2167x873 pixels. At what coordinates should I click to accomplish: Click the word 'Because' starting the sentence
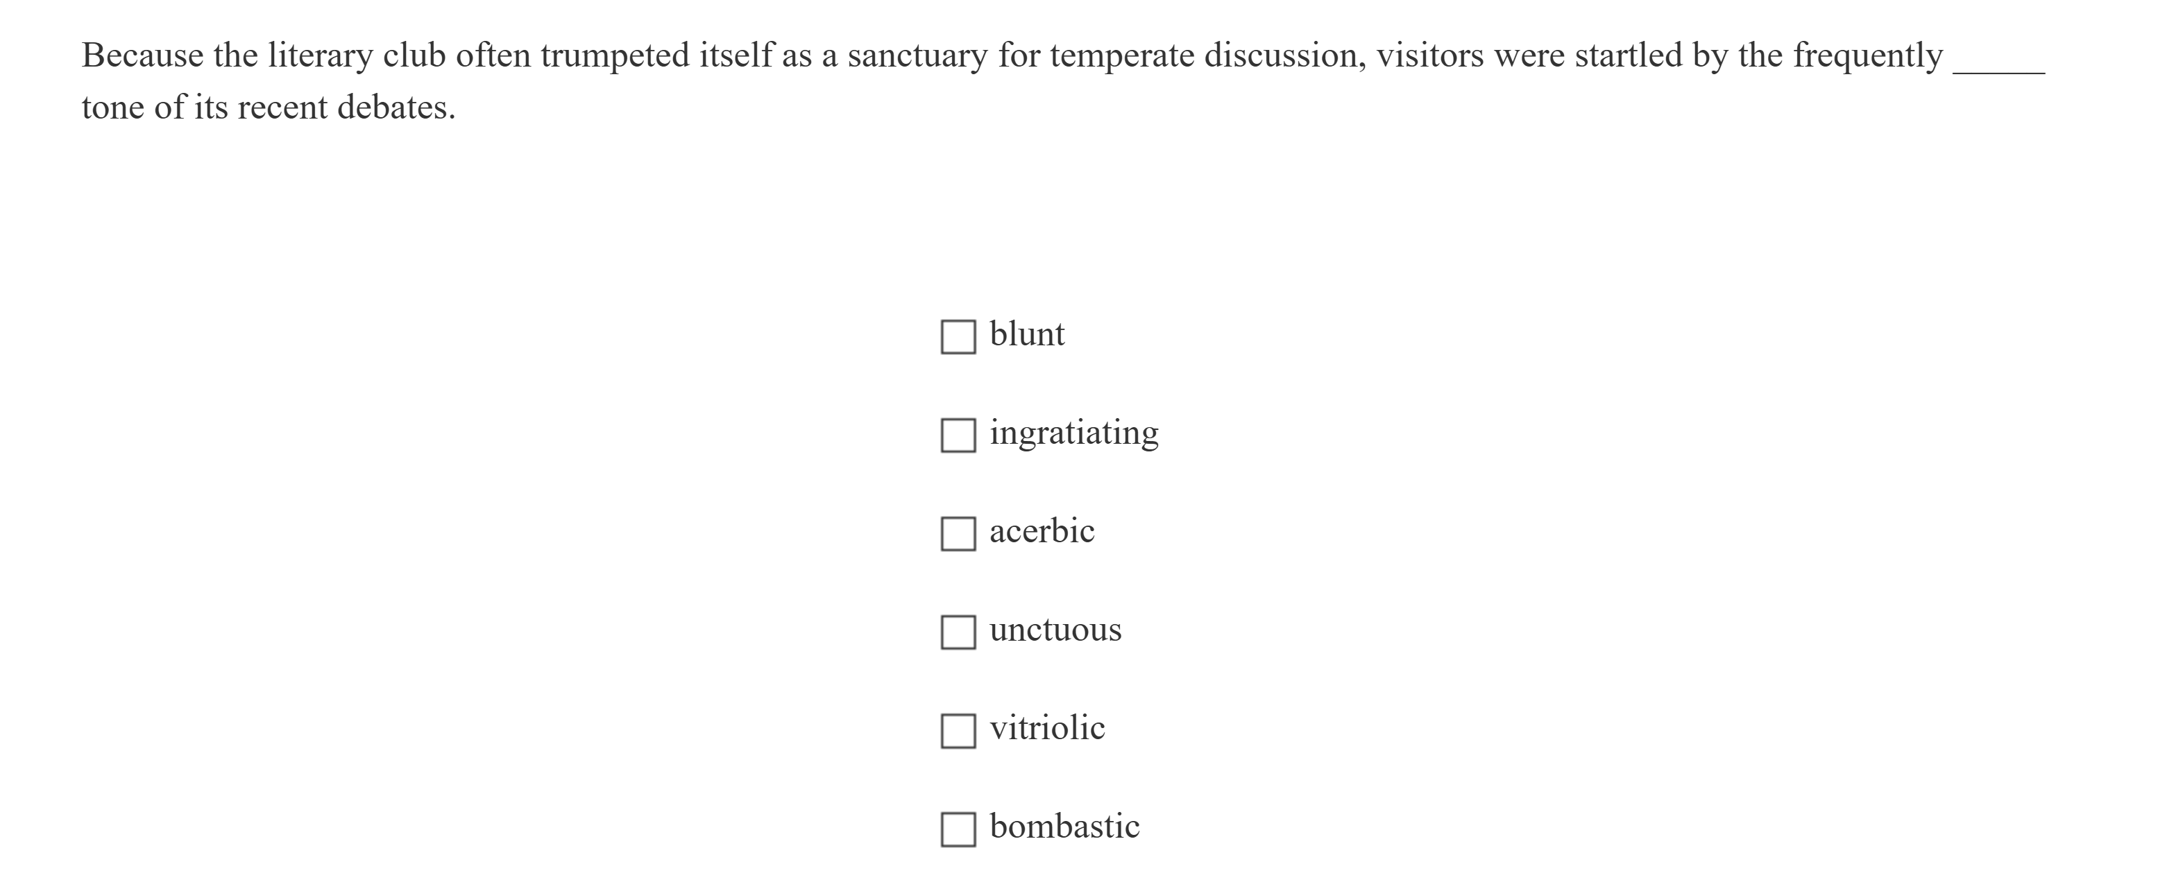click(142, 56)
